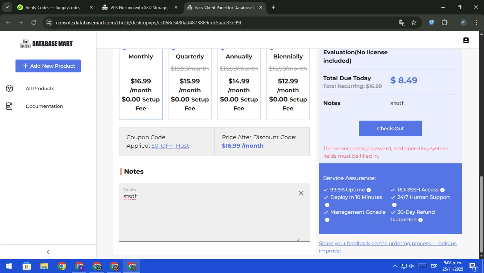Click the Google Translate icon in address bar
The height and width of the screenshot is (273, 484).
402,23
